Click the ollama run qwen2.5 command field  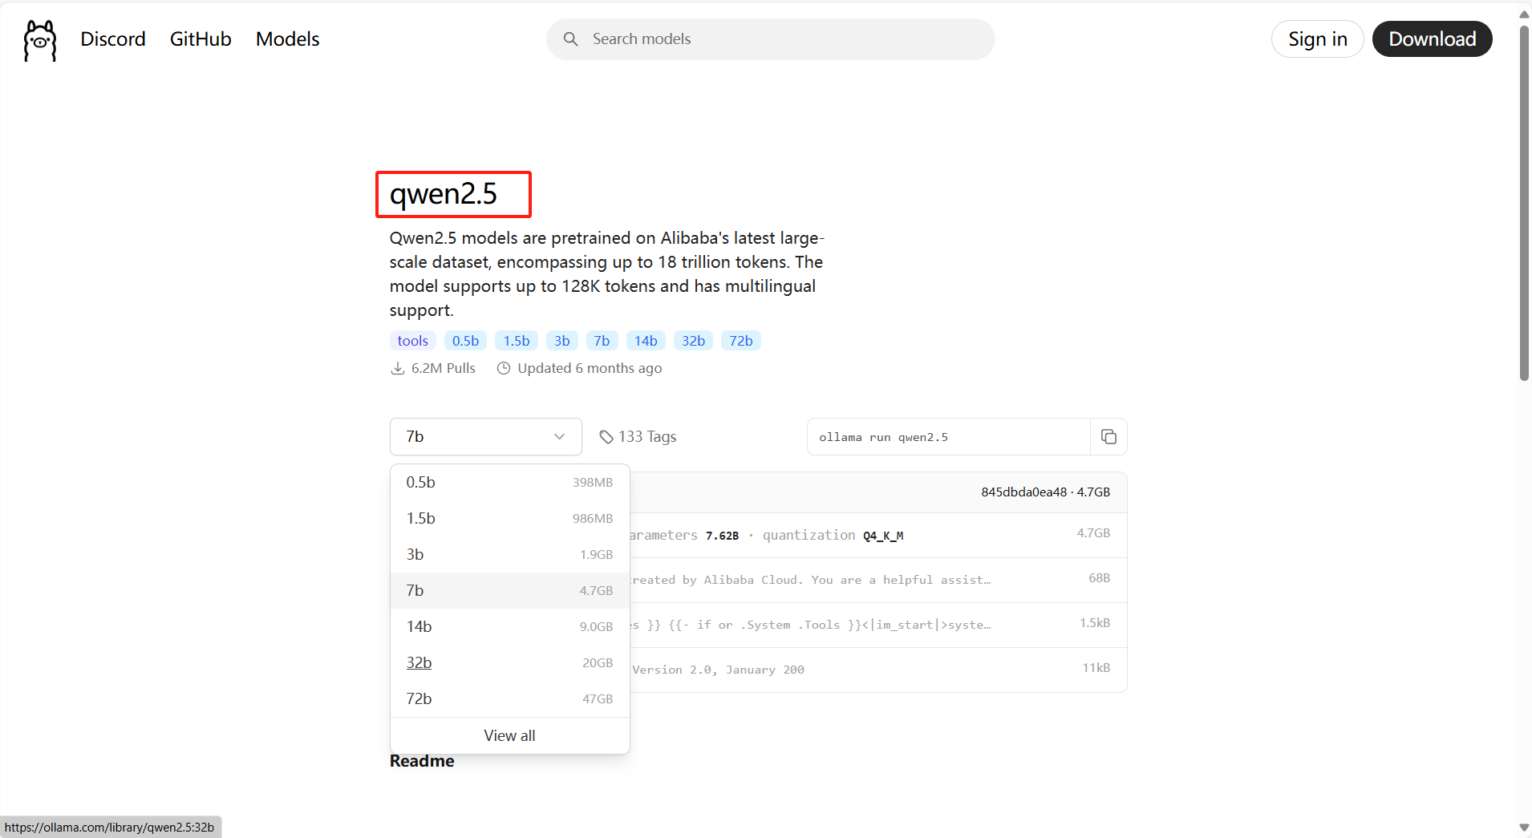(948, 437)
